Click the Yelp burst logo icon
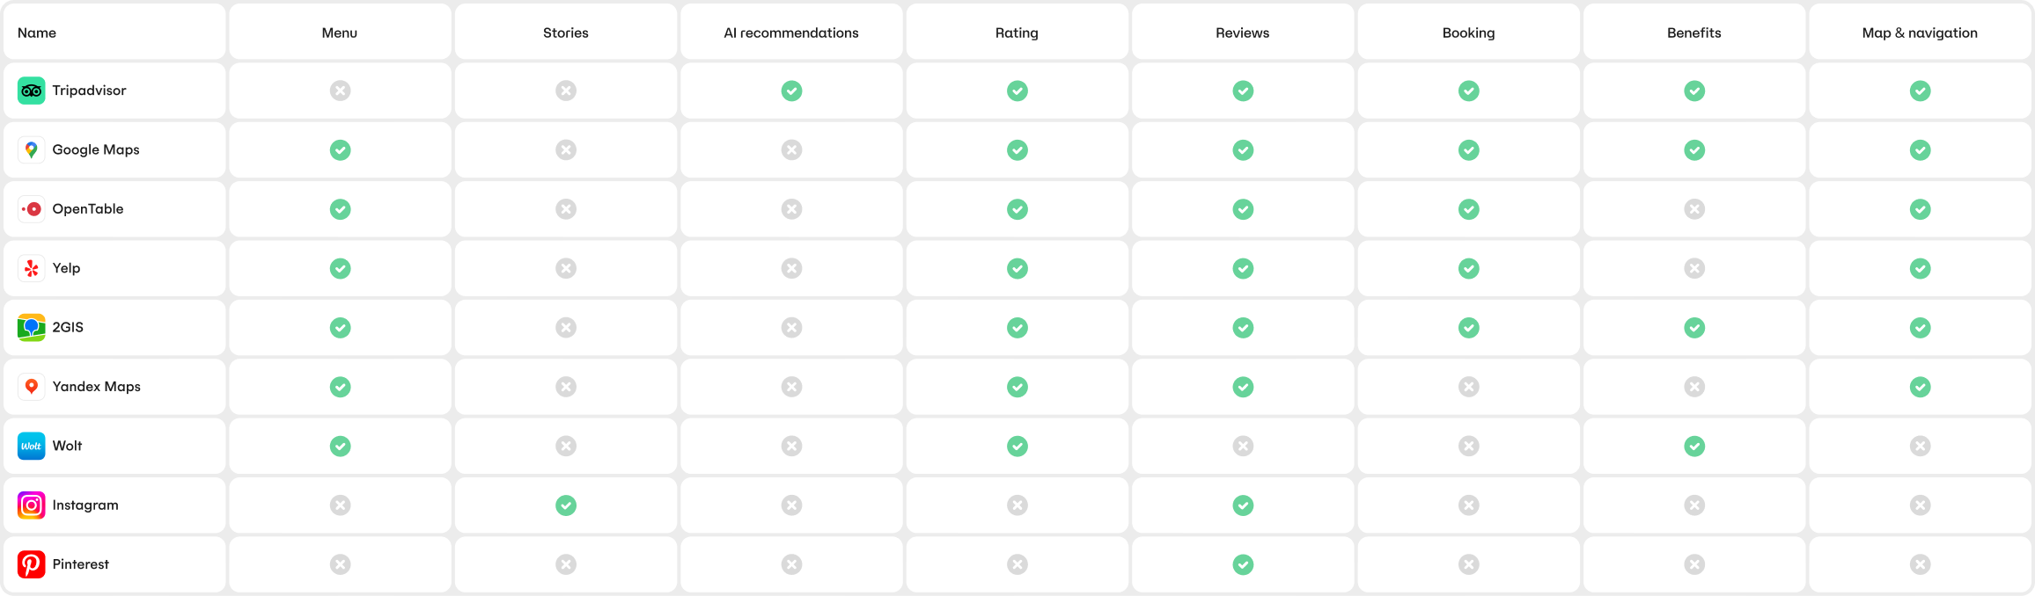The width and height of the screenshot is (2035, 596). [x=31, y=268]
